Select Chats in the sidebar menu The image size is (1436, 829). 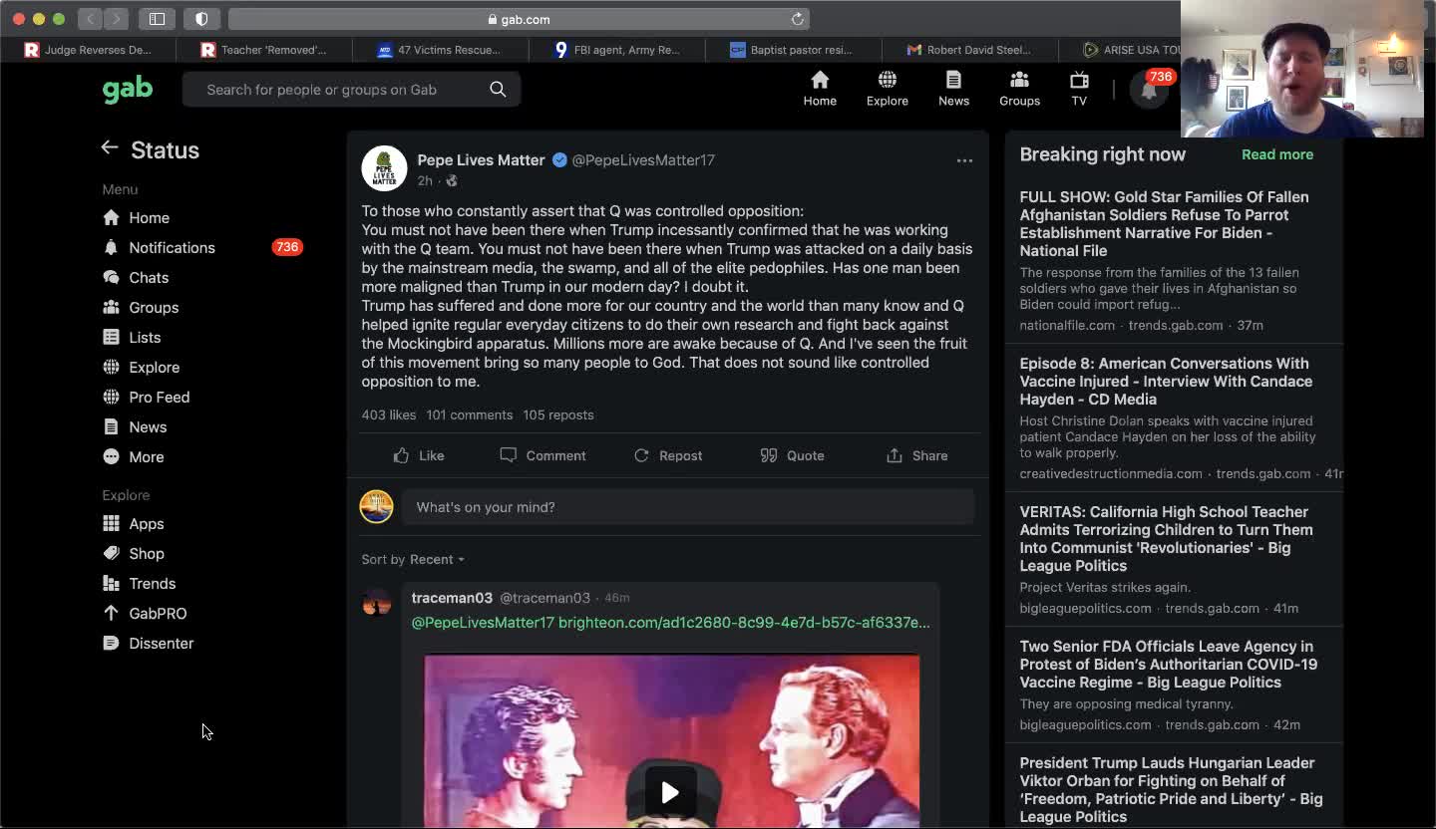pyautogui.click(x=137, y=277)
